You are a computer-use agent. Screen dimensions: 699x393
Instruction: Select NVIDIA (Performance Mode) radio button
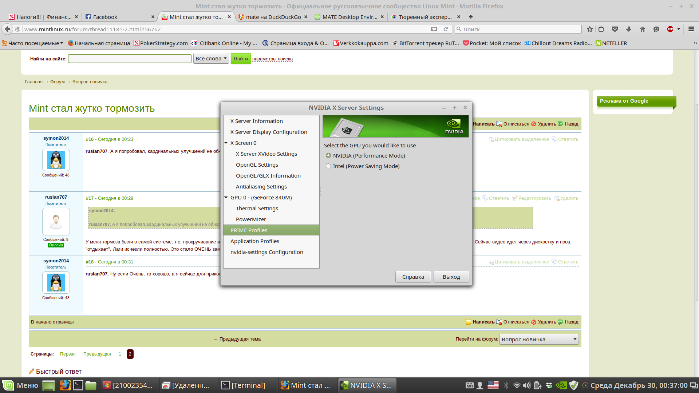click(x=328, y=156)
